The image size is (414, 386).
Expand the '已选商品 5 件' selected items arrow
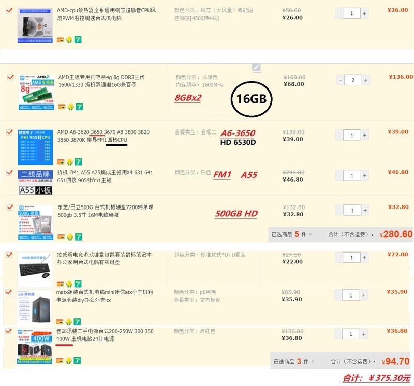pyautogui.click(x=310, y=234)
